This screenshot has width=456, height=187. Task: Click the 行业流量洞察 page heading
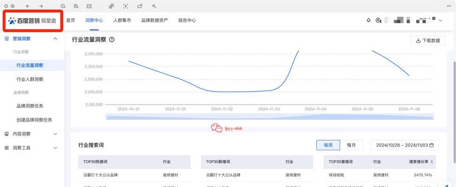(x=89, y=40)
